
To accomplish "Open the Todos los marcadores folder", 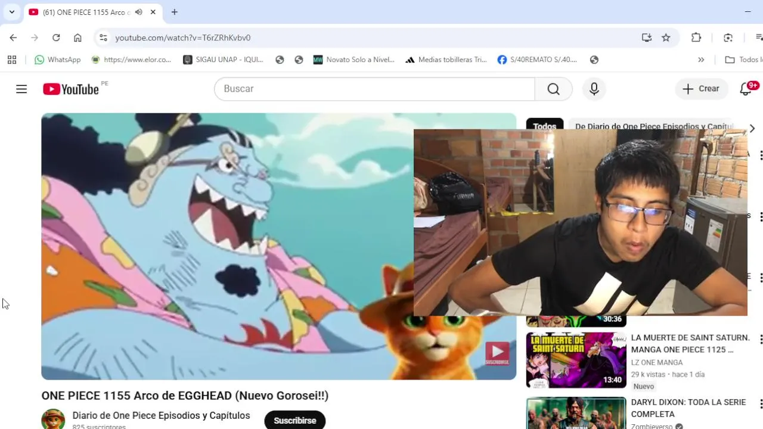I will click(743, 60).
